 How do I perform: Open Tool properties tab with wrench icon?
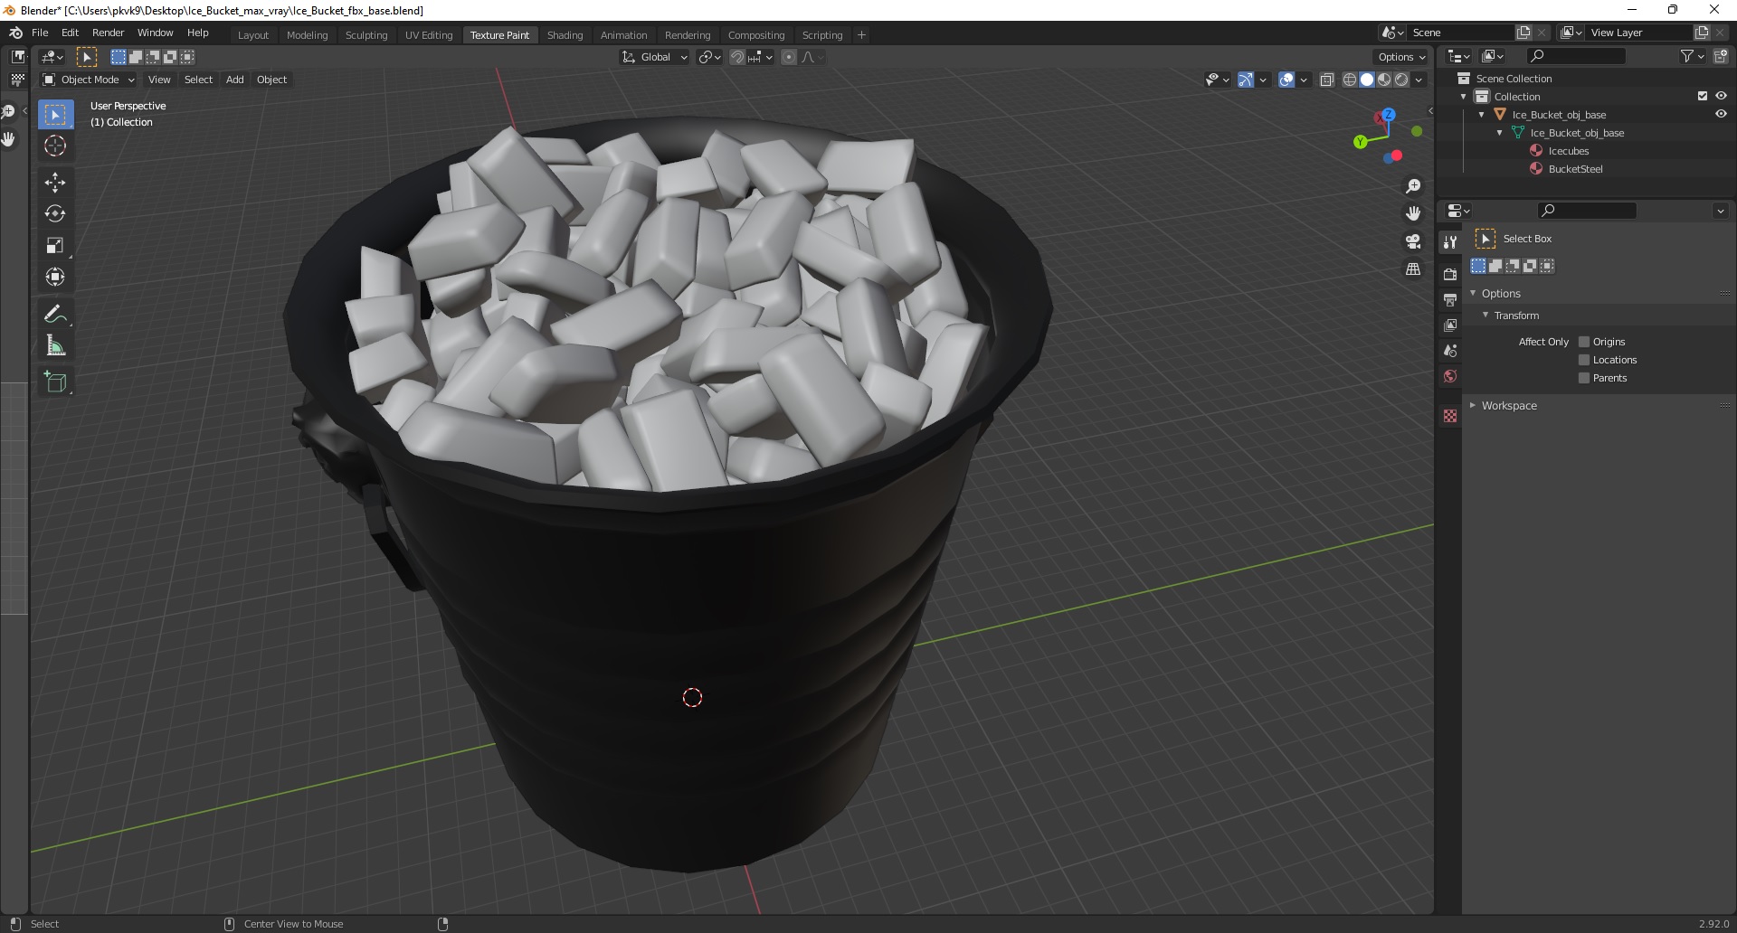pyautogui.click(x=1450, y=241)
